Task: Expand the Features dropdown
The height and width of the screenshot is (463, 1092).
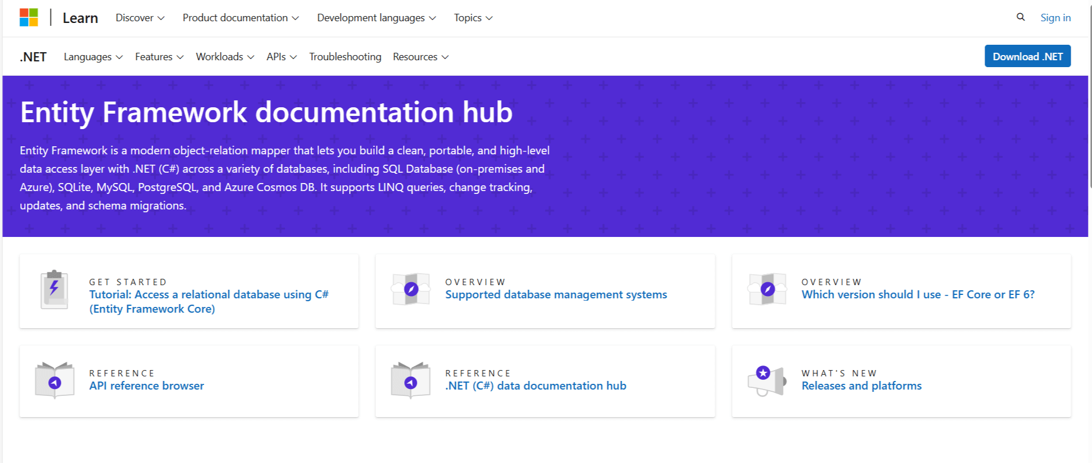Action: coord(159,57)
